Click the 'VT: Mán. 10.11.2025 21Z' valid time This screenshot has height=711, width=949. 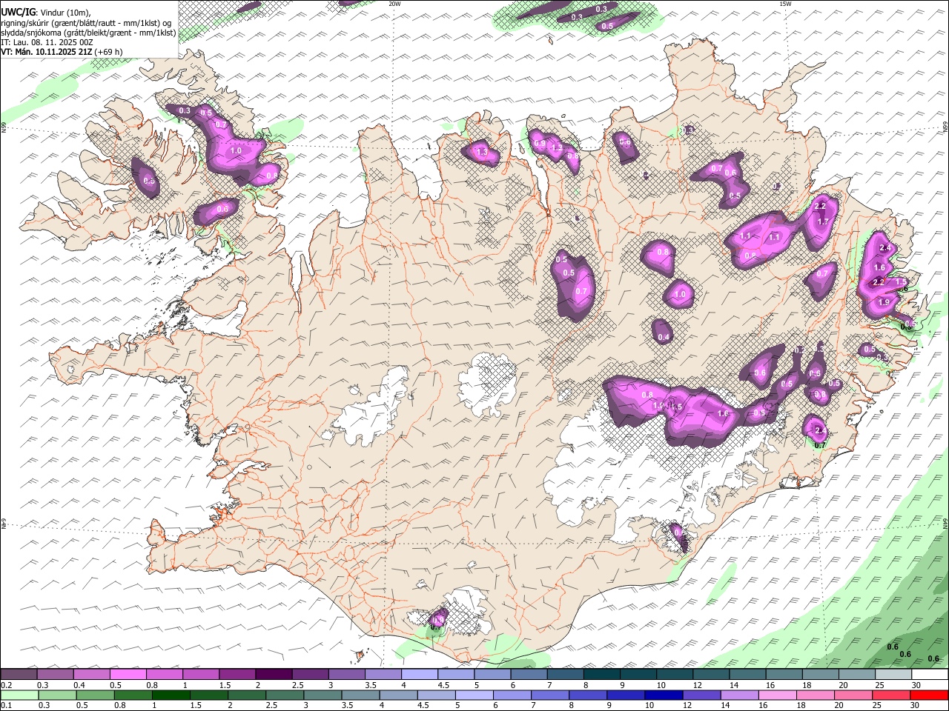(46, 52)
